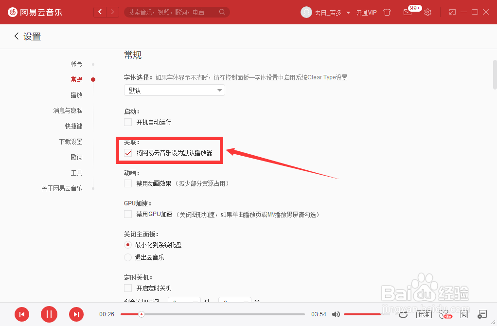Jump to 常规 settings section
Screen dimensions: 497x326
76,79
